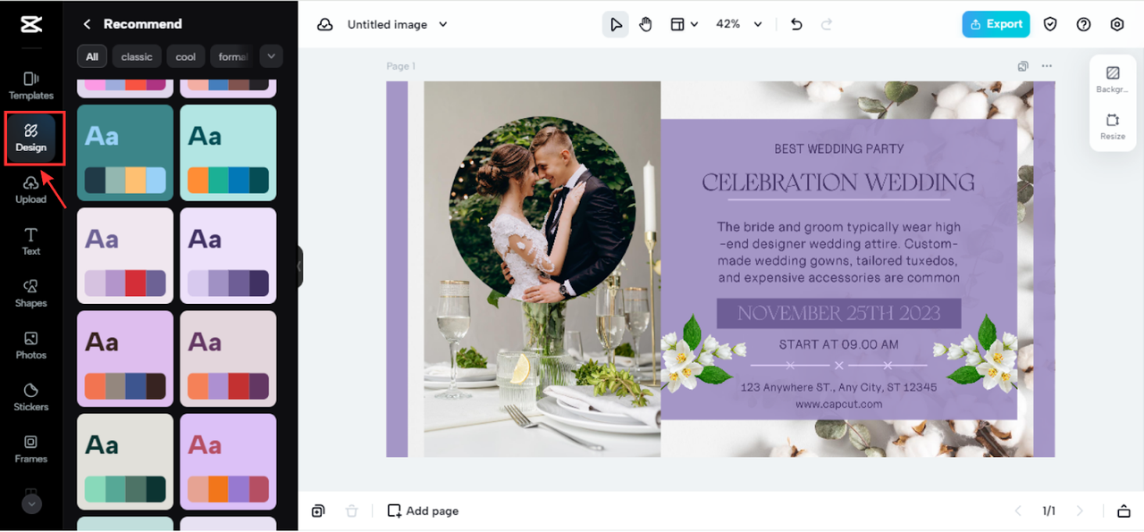Select the BEST WEDDING PARTY text
Screen dimensions: 1144x532
click(x=839, y=148)
